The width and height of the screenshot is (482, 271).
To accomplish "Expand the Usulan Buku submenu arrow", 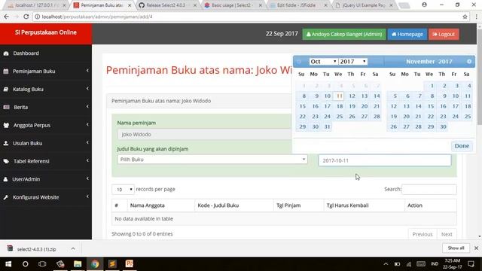I will 87,142.
